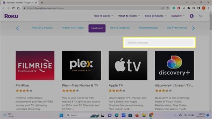212x119 pixels.
Task: Click the FilmRise star rating
Action: (x=24, y=91)
